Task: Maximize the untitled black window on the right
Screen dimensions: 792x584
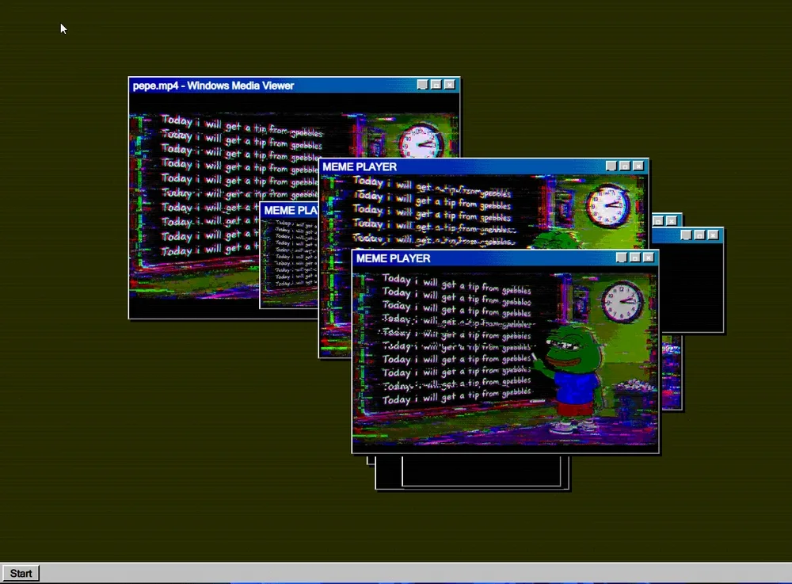Action: point(699,235)
